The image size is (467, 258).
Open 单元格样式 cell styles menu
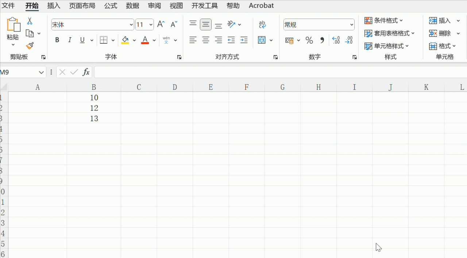(387, 46)
